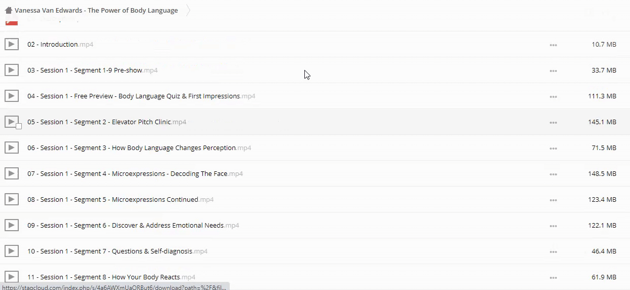This screenshot has height=290, width=630.
Task: Expand three-dot menu for 09 Emotional Needs file
Action: [553, 226]
